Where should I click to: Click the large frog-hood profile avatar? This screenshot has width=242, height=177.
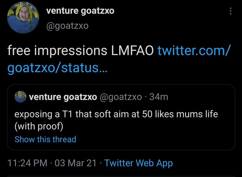point(23,18)
